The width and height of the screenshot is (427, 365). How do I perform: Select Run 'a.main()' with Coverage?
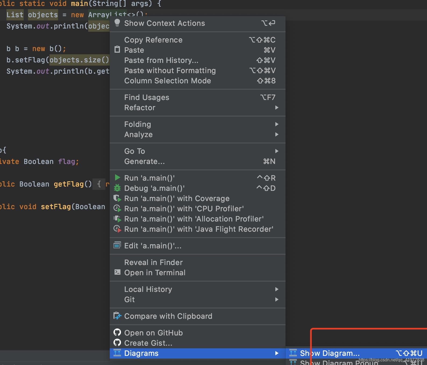[198, 198]
